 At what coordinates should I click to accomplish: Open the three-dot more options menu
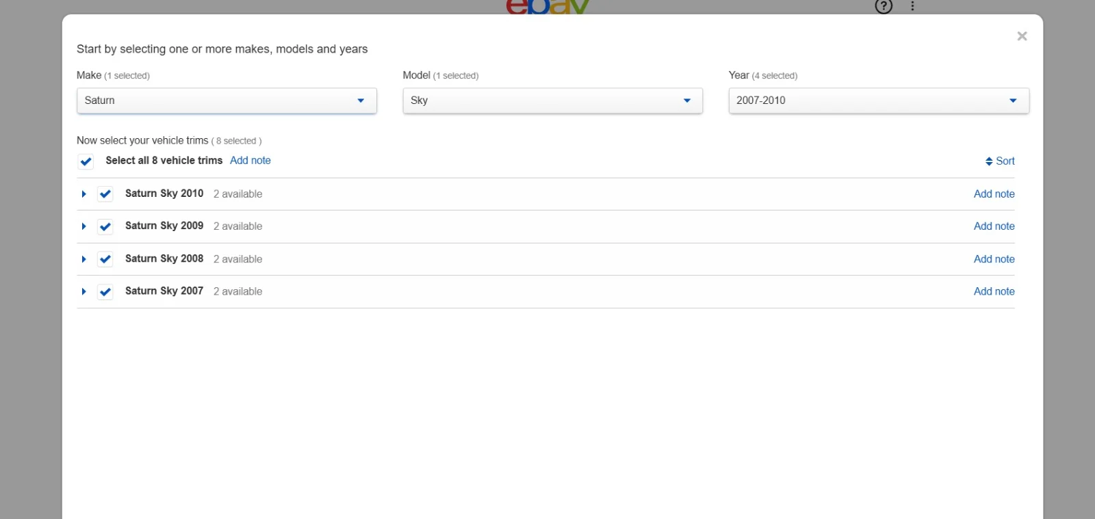click(912, 6)
